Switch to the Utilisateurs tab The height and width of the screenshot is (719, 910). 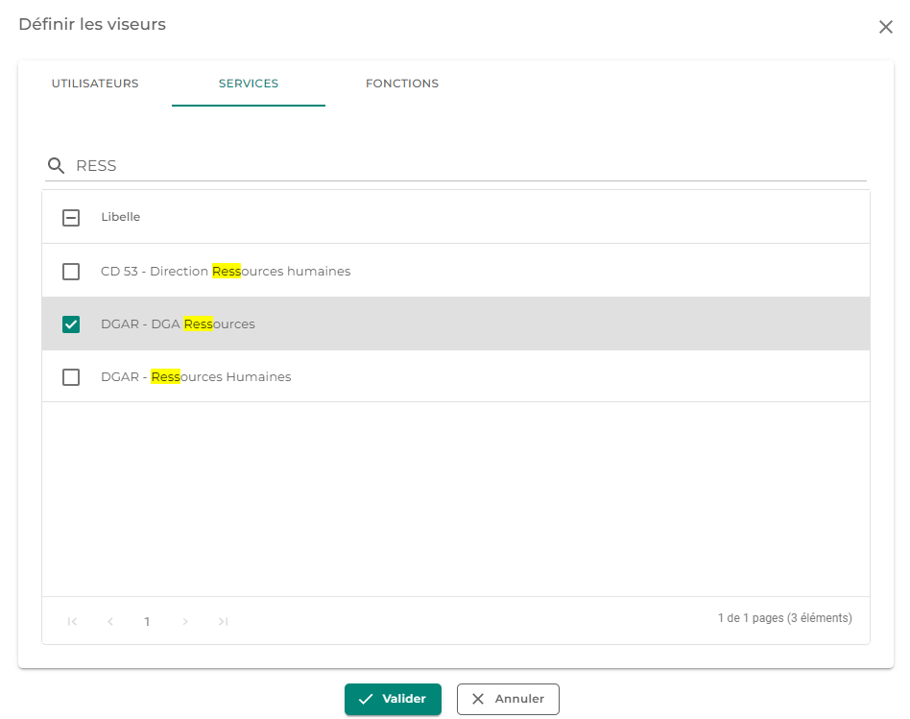coord(95,84)
